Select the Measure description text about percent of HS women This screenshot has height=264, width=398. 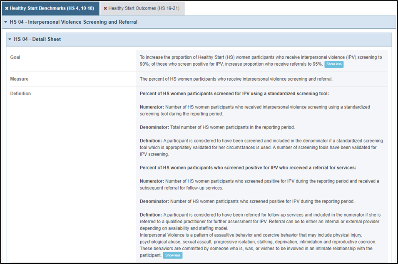[236, 79]
